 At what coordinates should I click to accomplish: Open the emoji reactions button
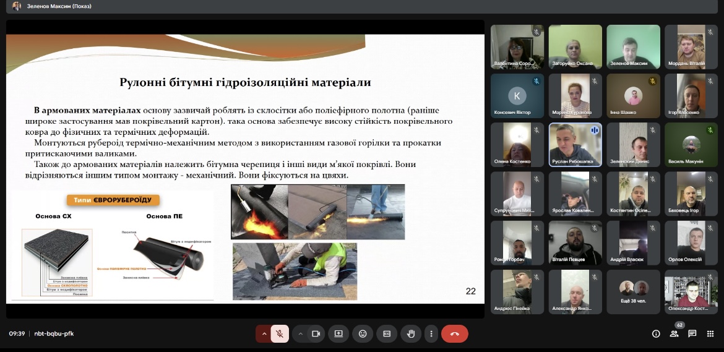click(x=363, y=334)
